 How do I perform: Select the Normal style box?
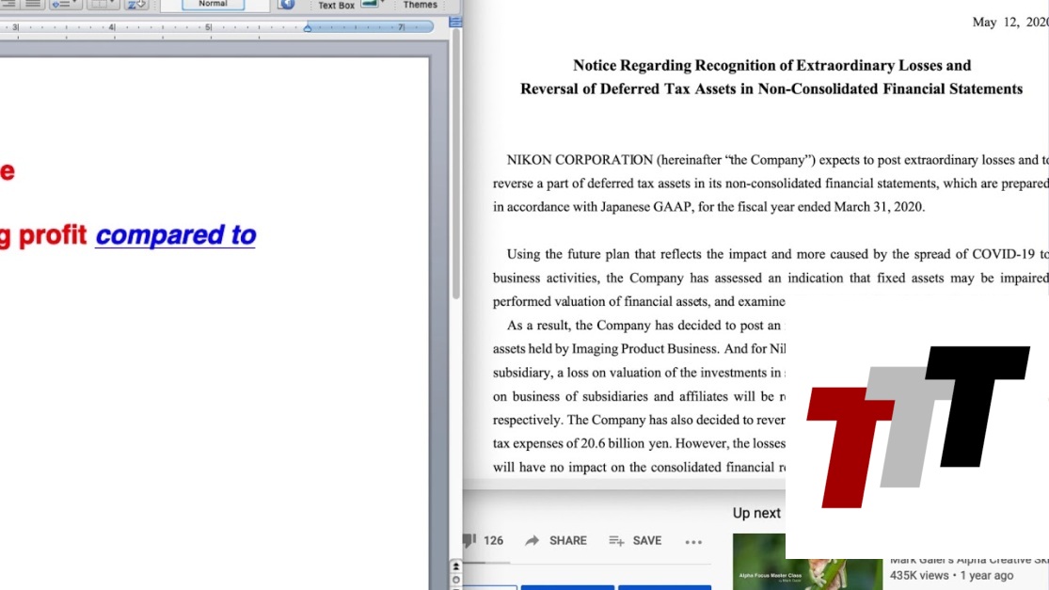(x=213, y=5)
